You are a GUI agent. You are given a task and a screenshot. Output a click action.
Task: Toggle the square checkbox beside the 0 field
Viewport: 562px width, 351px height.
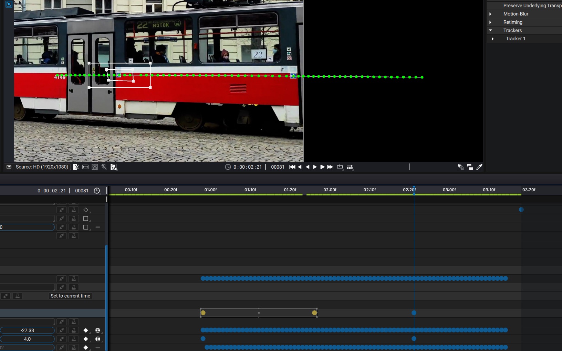click(86, 227)
